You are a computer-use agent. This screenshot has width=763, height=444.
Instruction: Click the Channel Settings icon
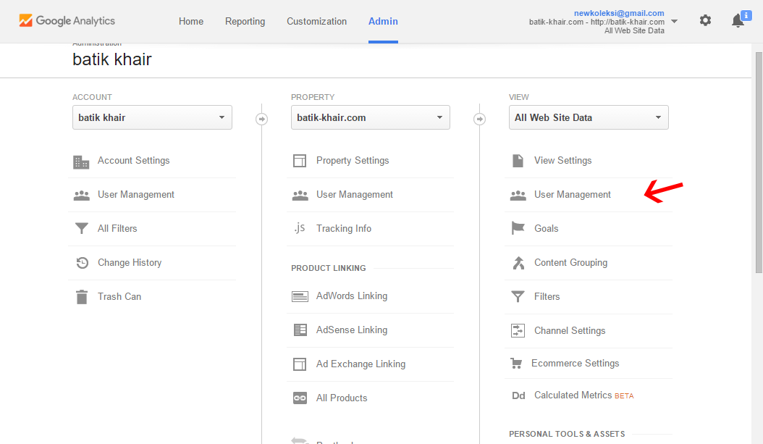(x=518, y=330)
